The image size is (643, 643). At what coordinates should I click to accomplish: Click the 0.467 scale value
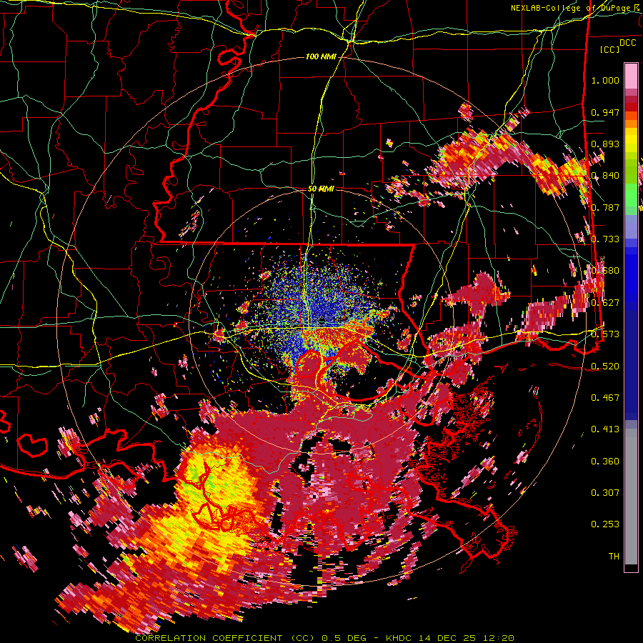(605, 398)
